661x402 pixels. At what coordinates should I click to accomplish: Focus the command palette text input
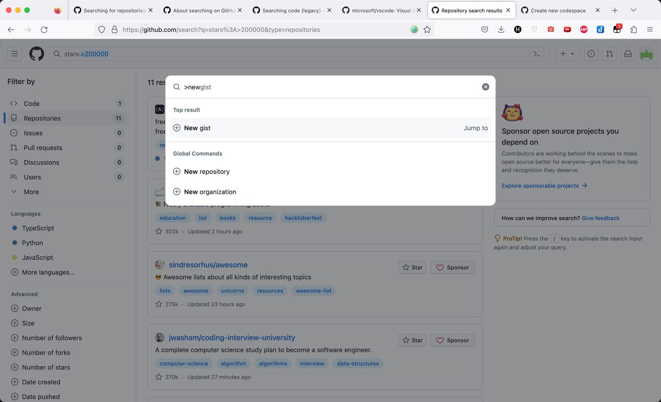click(330, 87)
